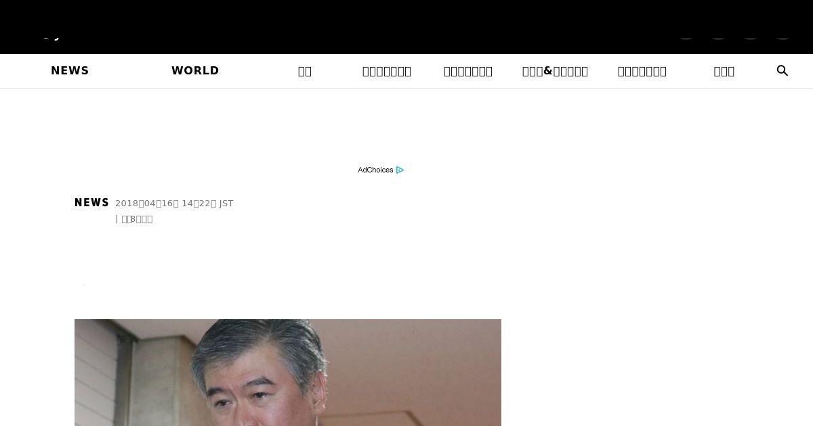Click the 2018 04 16 14:22 JST timestamp
The height and width of the screenshot is (426, 813).
(x=174, y=204)
